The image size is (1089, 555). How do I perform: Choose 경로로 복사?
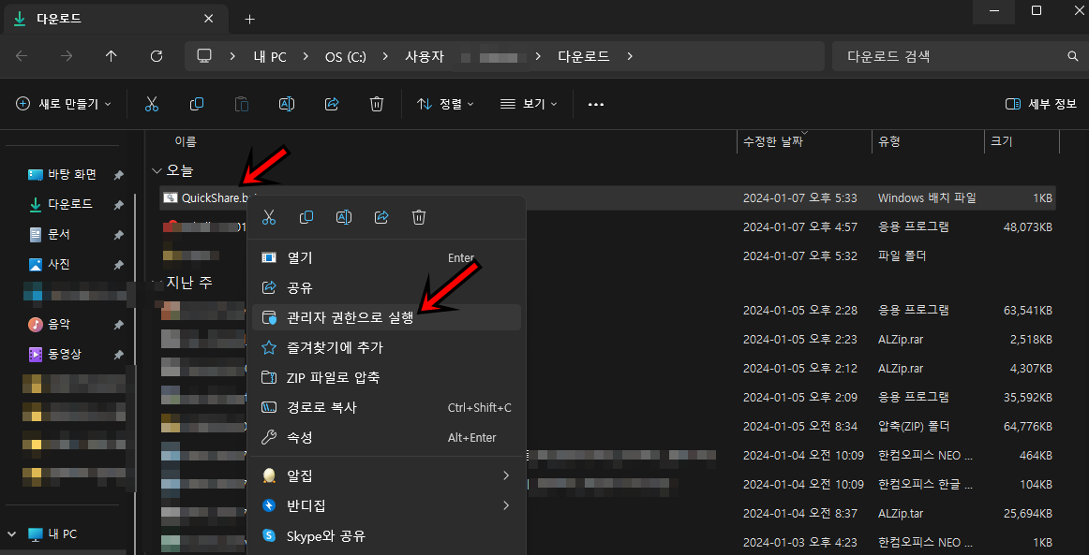point(385,407)
